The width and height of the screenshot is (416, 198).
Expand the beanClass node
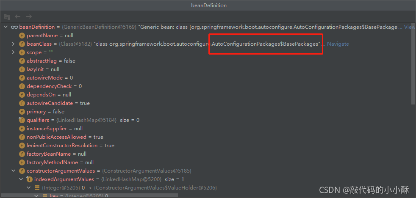point(13,44)
